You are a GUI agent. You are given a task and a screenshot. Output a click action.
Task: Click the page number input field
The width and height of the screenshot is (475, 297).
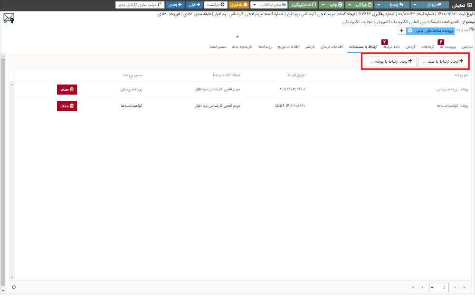[444, 287]
